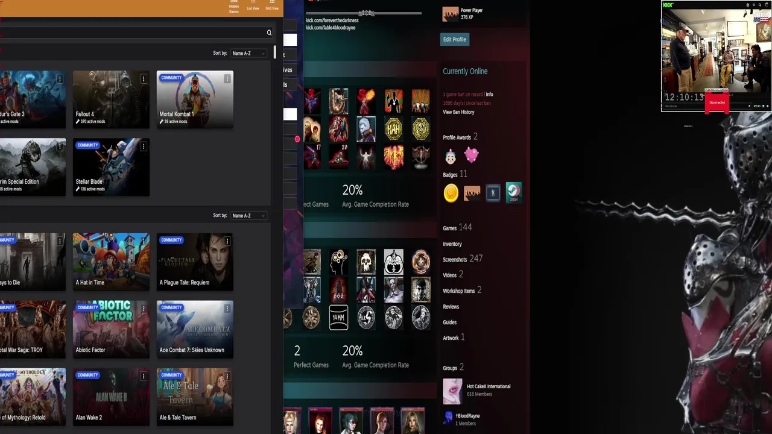772x434 pixels.
Task: Open kick.com/foreverthedarkness link
Action: [x=332, y=20]
